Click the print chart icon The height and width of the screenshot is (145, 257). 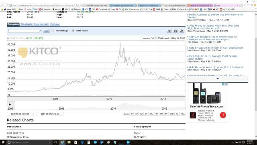[182, 31]
